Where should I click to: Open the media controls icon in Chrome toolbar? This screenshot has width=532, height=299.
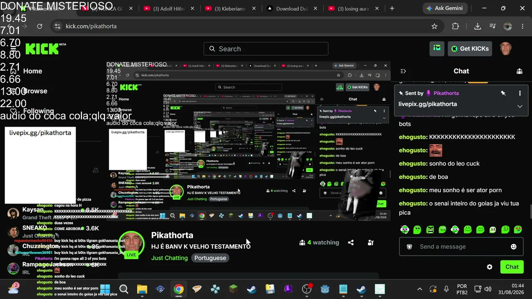click(x=493, y=26)
